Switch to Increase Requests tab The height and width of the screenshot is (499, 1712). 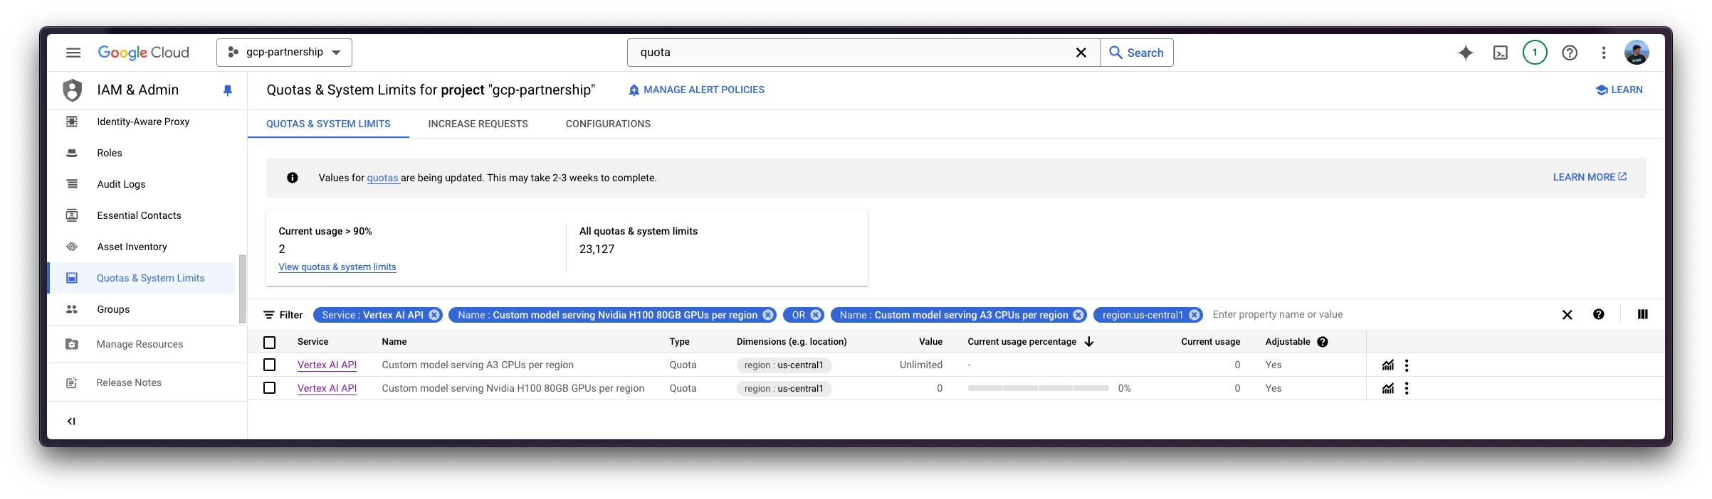click(x=478, y=124)
